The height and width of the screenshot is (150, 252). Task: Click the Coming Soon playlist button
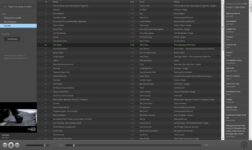point(12,39)
